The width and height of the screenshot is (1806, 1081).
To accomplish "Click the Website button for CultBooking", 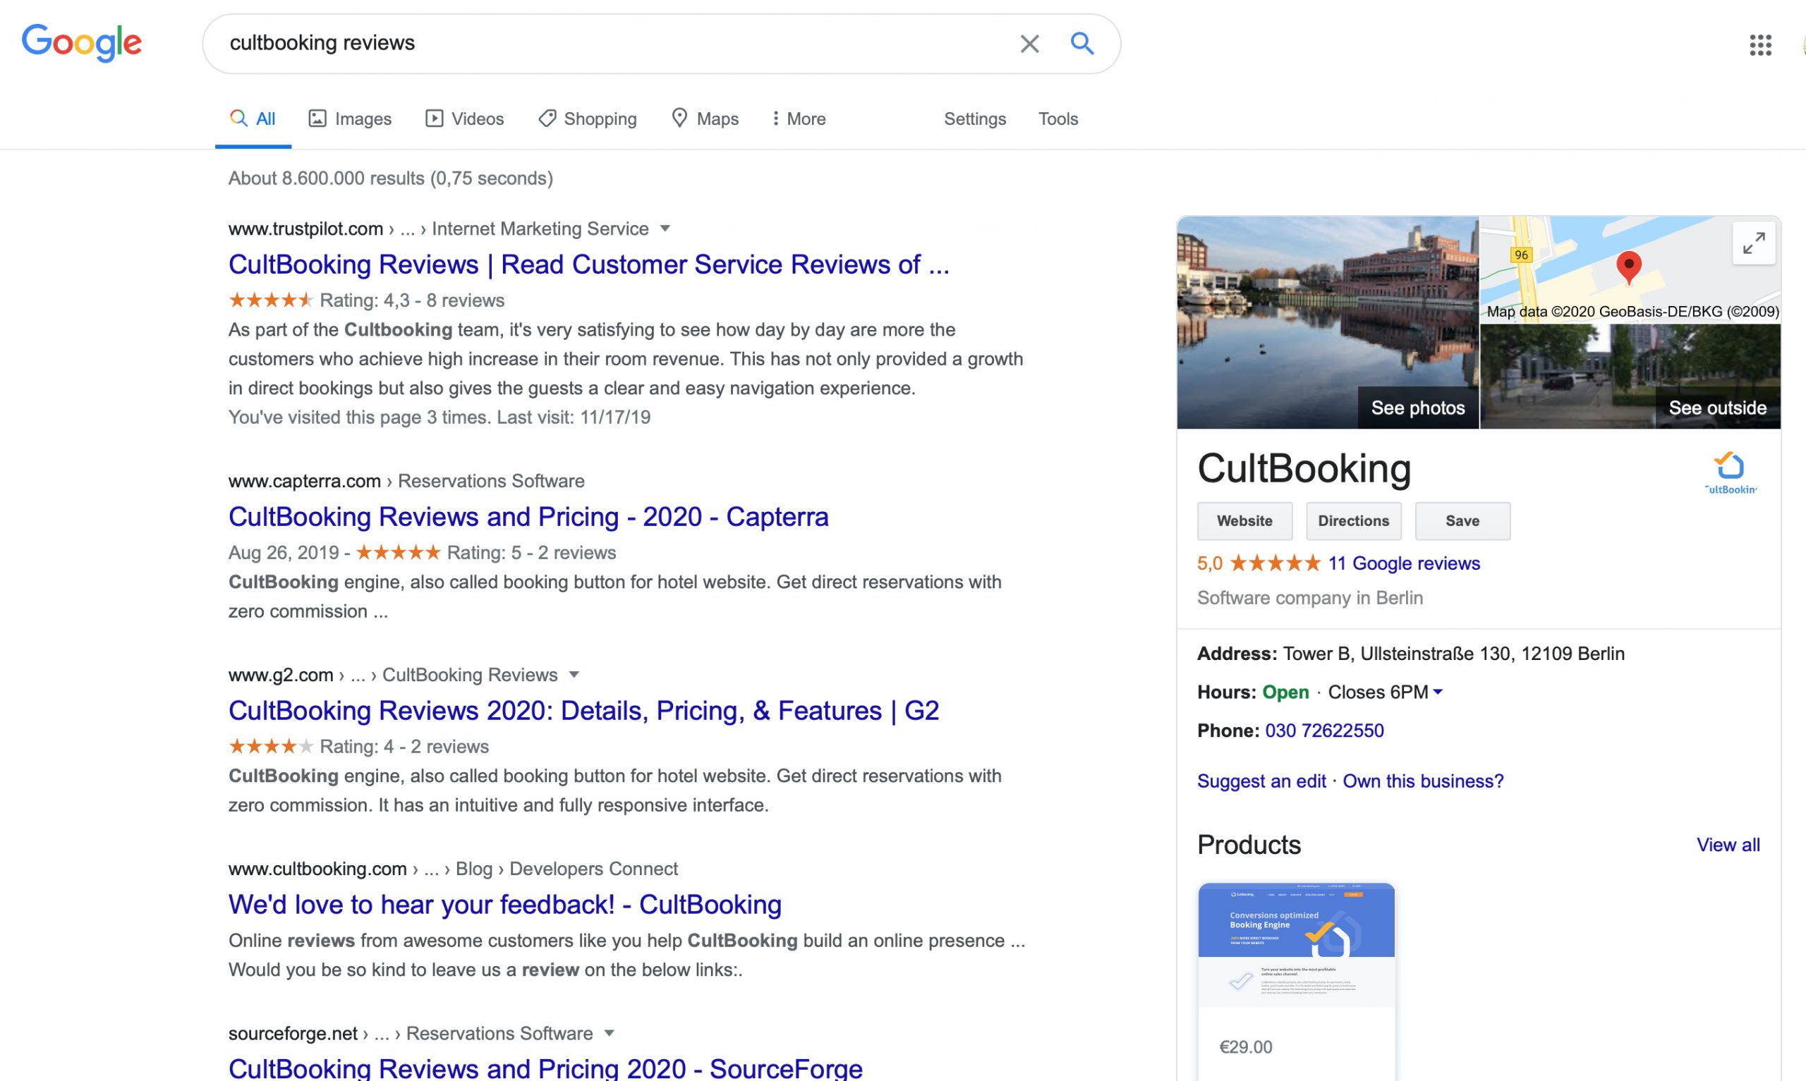I will (x=1244, y=520).
